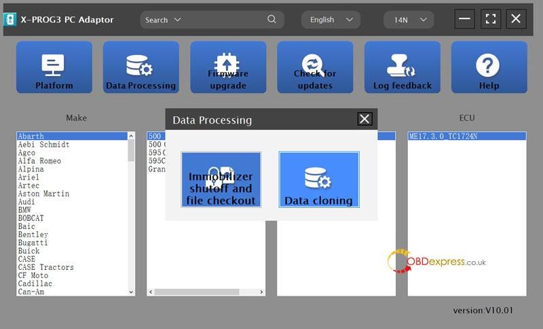Viewport: 543px width, 329px height.
Task: Select Aston Martin make
Action: 73,194
